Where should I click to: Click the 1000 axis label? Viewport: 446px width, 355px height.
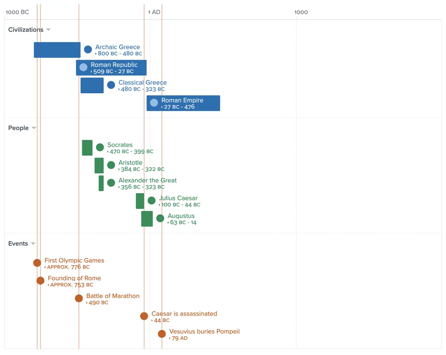301,12
